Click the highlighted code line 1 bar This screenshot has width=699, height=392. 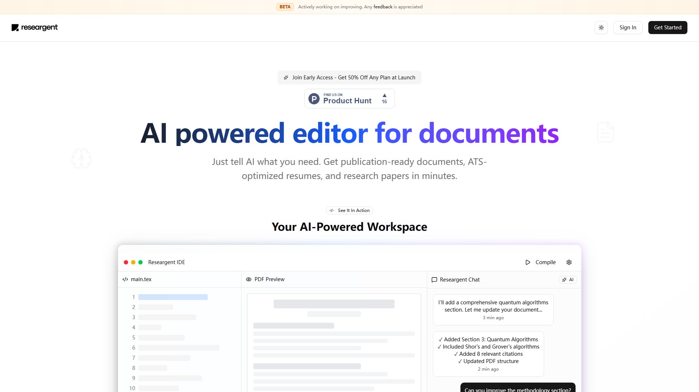pyautogui.click(x=173, y=297)
